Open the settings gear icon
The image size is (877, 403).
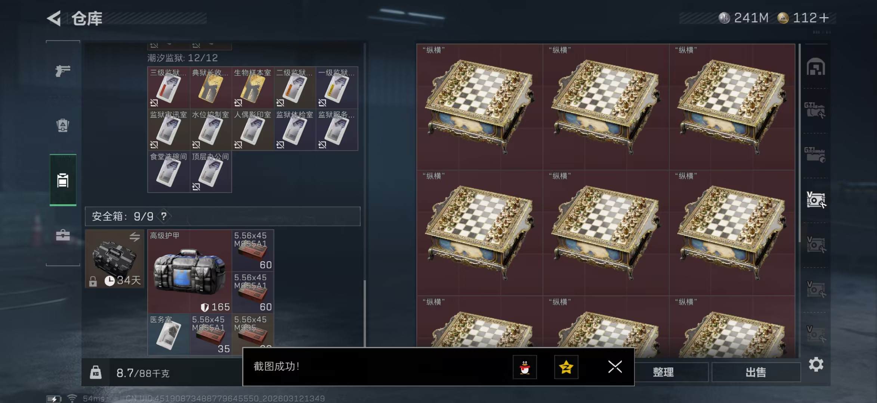pyautogui.click(x=816, y=365)
